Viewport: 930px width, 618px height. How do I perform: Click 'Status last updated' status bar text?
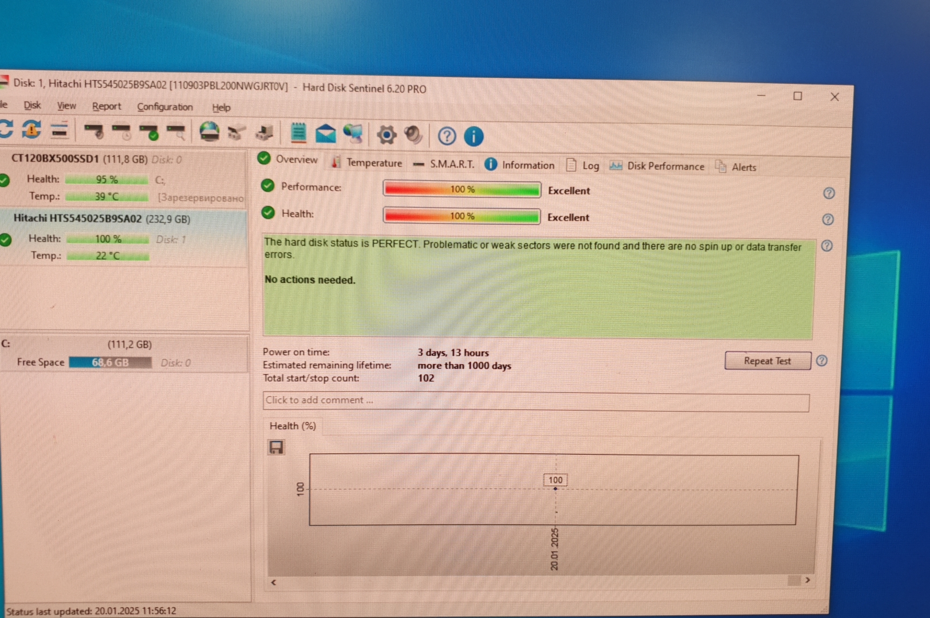coord(91,611)
